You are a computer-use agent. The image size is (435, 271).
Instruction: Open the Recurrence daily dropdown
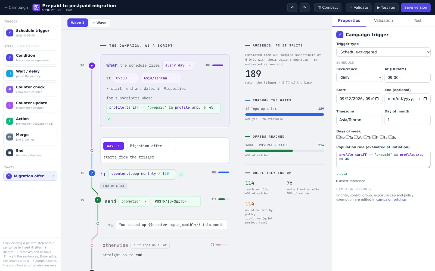pos(359,77)
